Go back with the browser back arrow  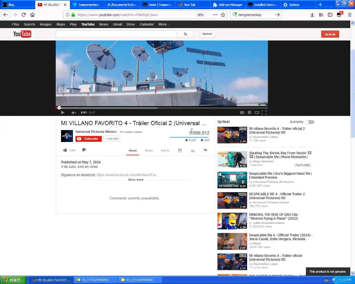[6, 15]
